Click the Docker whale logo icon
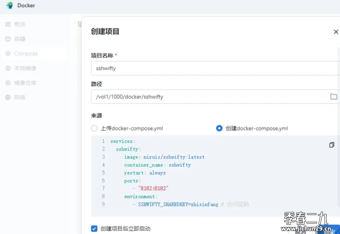The height and width of the screenshot is (234, 340). (9, 5)
